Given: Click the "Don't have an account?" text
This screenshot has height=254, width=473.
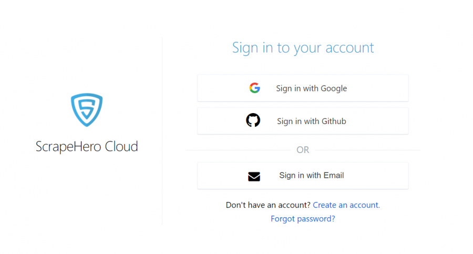Looking at the screenshot, I should click(x=268, y=205).
